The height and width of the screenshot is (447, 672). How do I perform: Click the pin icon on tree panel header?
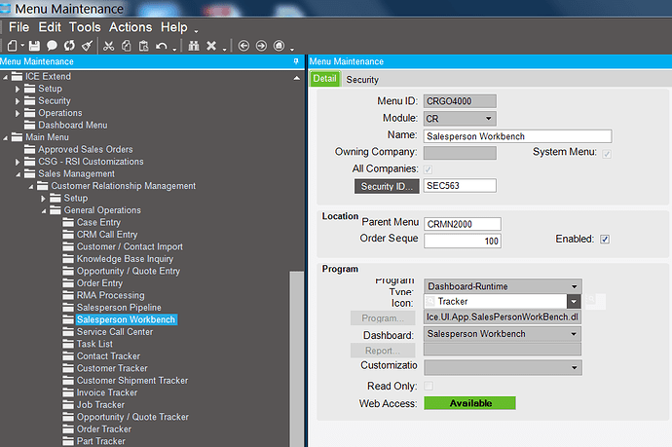(296, 61)
